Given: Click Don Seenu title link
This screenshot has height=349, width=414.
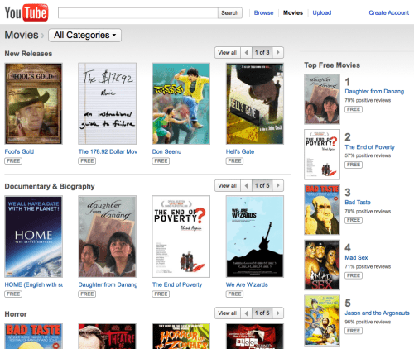Looking at the screenshot, I should (x=166, y=151).
